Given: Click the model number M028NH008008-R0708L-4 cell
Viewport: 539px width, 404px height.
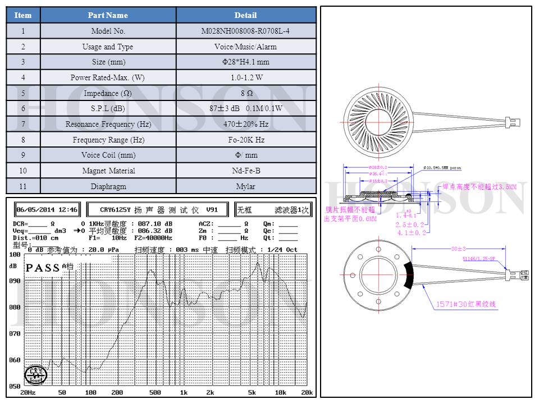Looking at the screenshot, I should (x=246, y=31).
